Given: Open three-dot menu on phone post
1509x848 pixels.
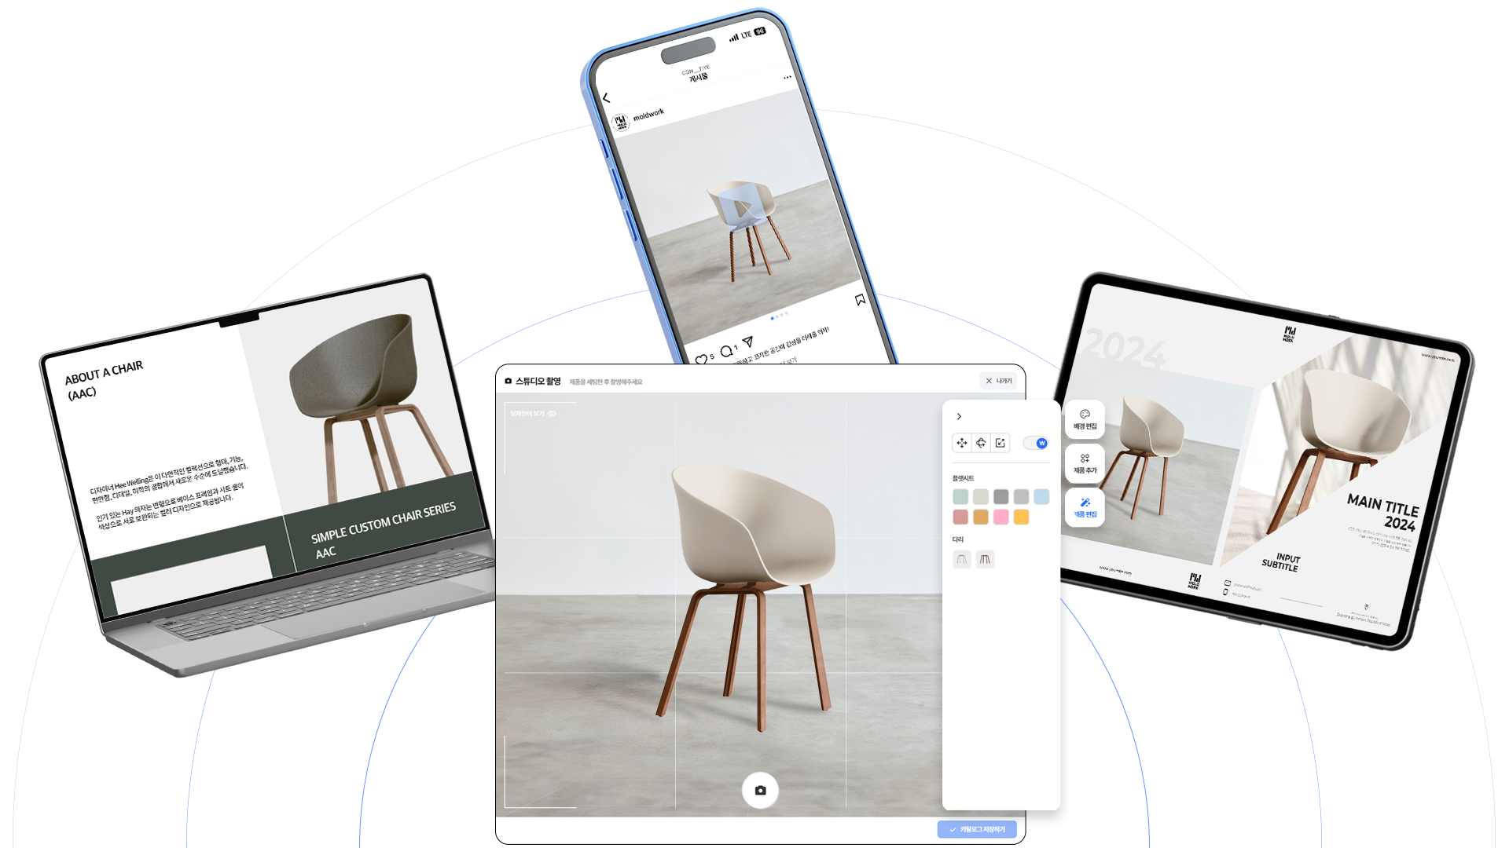Looking at the screenshot, I should (787, 77).
